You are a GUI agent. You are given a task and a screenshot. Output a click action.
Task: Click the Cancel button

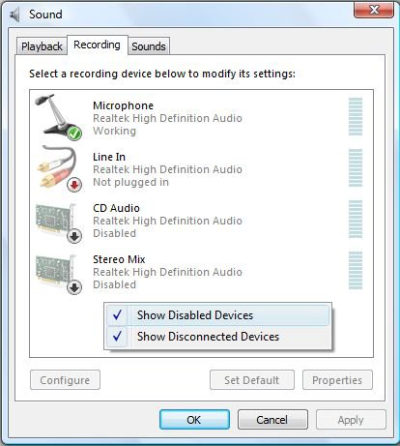click(272, 420)
